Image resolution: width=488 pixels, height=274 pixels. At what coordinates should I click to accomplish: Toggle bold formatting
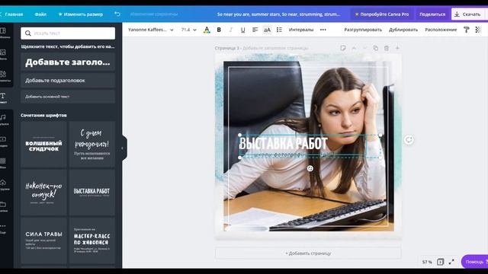coord(219,30)
